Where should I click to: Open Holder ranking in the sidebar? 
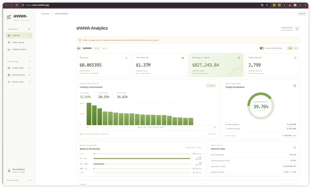pos(19,43)
